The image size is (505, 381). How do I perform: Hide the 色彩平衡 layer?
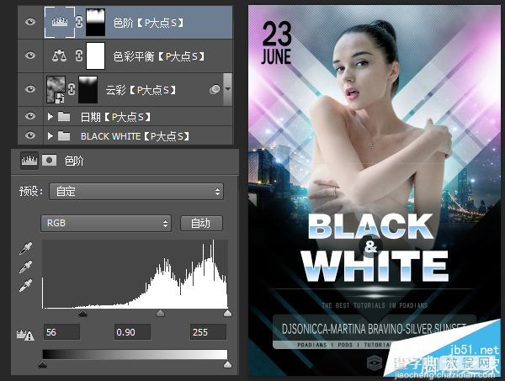coord(30,56)
